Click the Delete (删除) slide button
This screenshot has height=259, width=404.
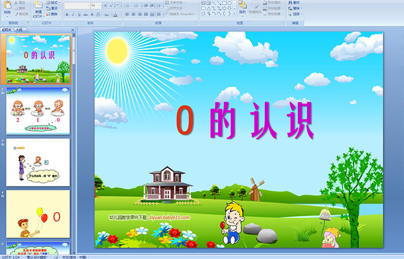pyautogui.click(x=53, y=14)
